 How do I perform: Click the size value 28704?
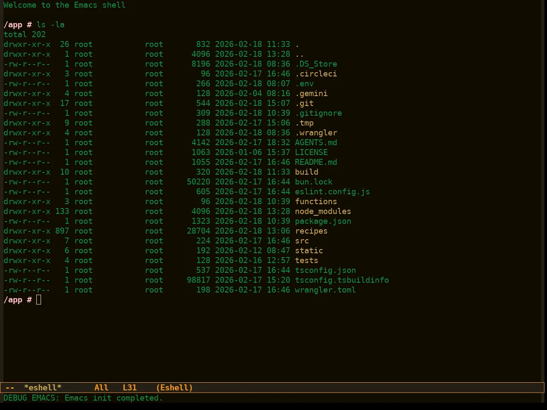click(199, 231)
